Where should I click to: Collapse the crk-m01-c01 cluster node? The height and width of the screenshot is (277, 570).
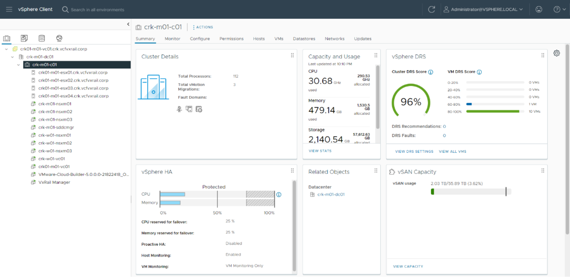point(19,65)
